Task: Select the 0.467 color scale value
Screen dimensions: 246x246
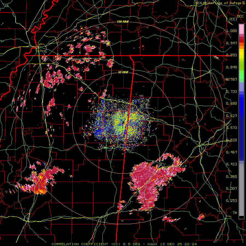Action: (232, 152)
